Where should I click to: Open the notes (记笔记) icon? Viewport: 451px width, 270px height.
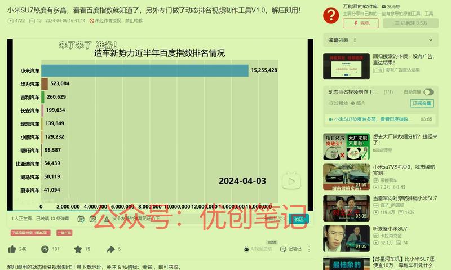284,249
